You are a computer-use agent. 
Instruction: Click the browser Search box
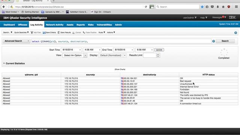[x=177, y=7]
